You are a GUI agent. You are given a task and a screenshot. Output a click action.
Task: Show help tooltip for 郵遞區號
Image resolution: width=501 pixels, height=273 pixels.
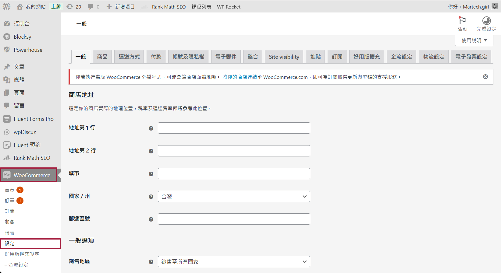click(151, 219)
